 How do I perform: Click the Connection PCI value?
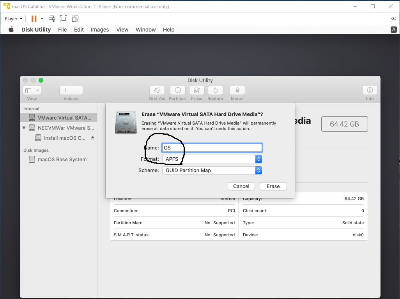coord(231,211)
